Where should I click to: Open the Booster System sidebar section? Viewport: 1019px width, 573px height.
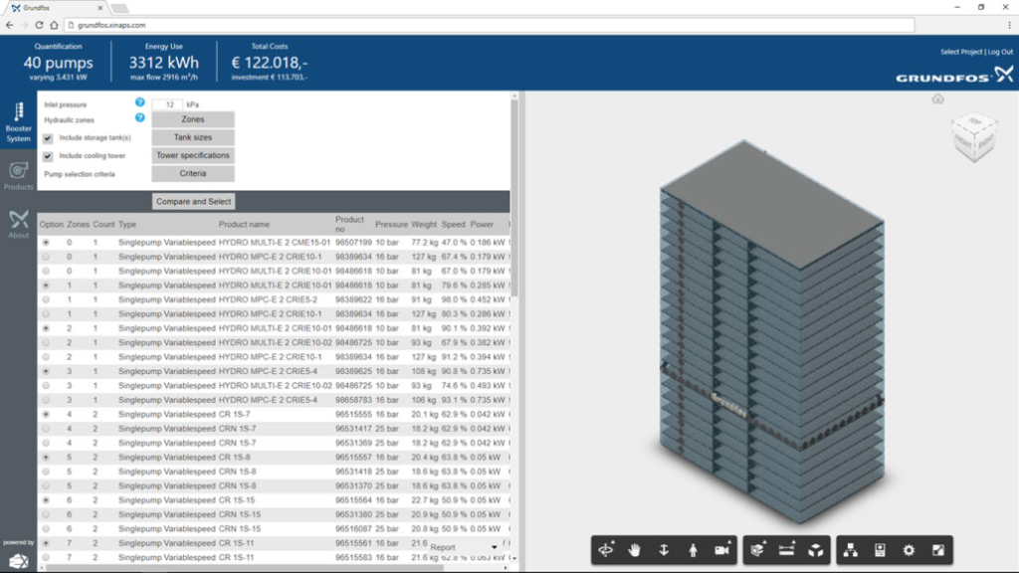point(18,122)
